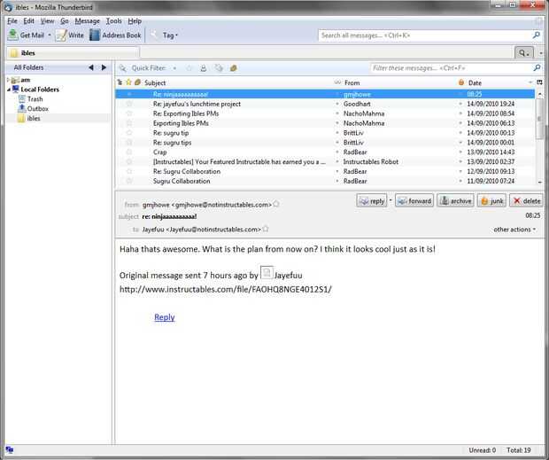Open the Help menu
This screenshot has height=460, width=549.
135,21
